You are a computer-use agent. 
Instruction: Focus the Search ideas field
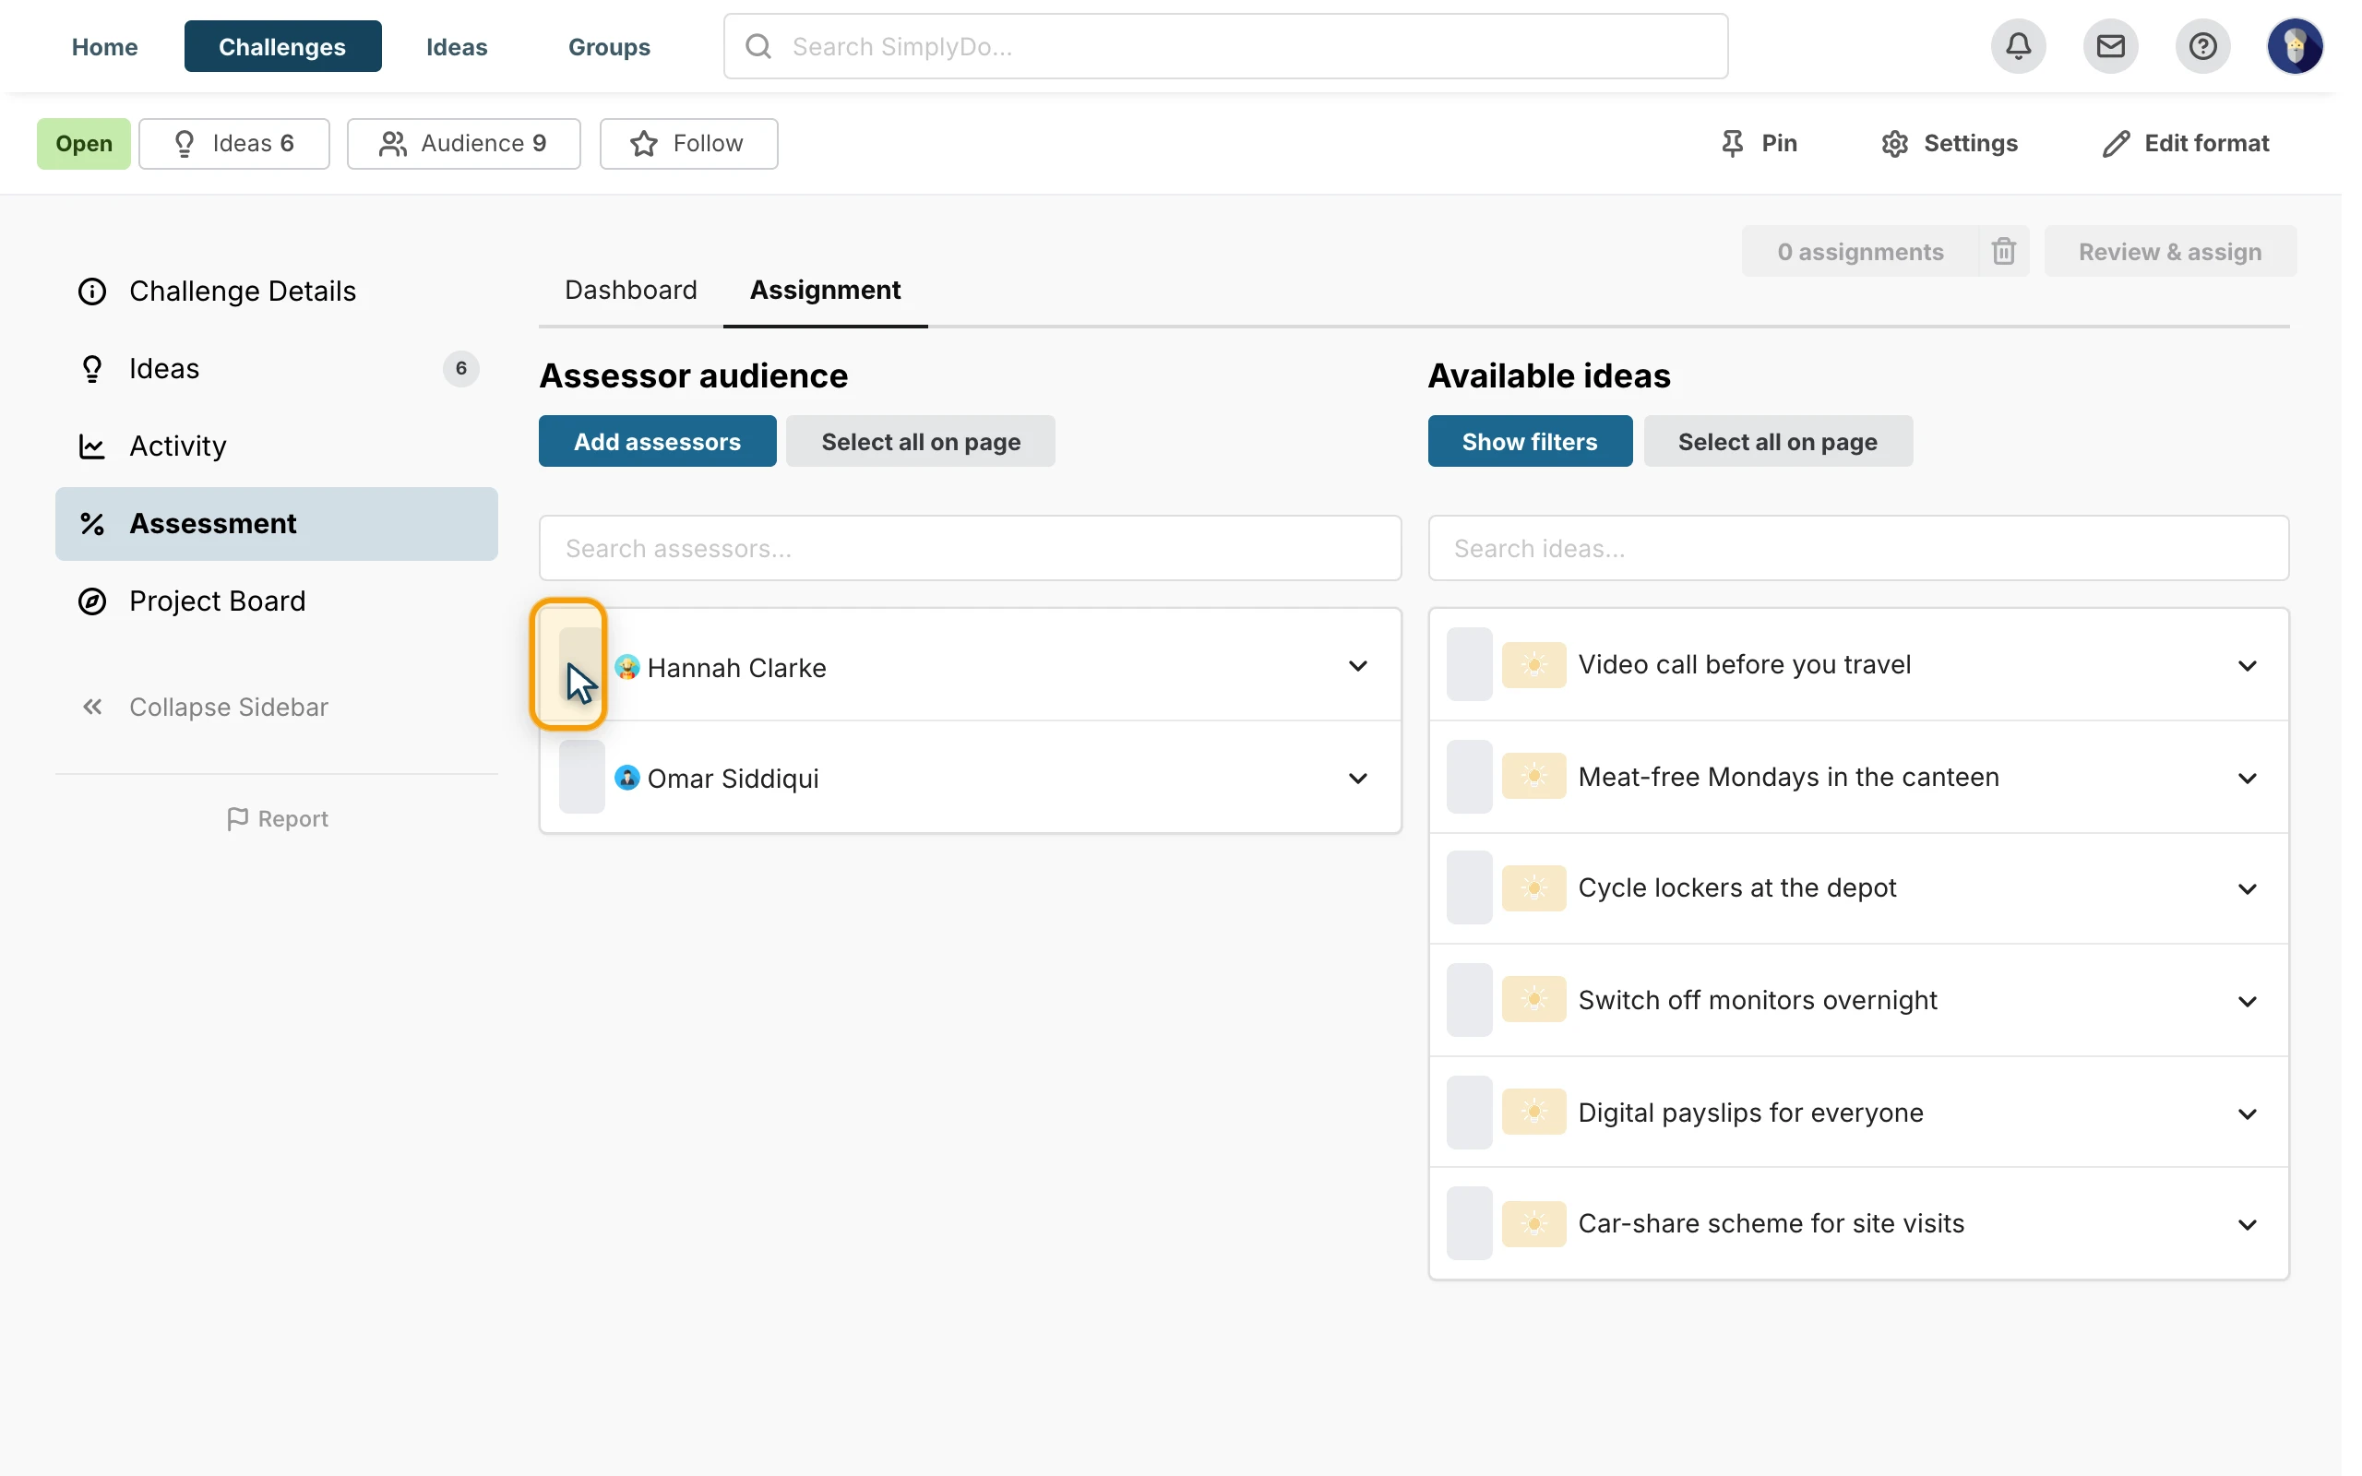[x=1858, y=548]
